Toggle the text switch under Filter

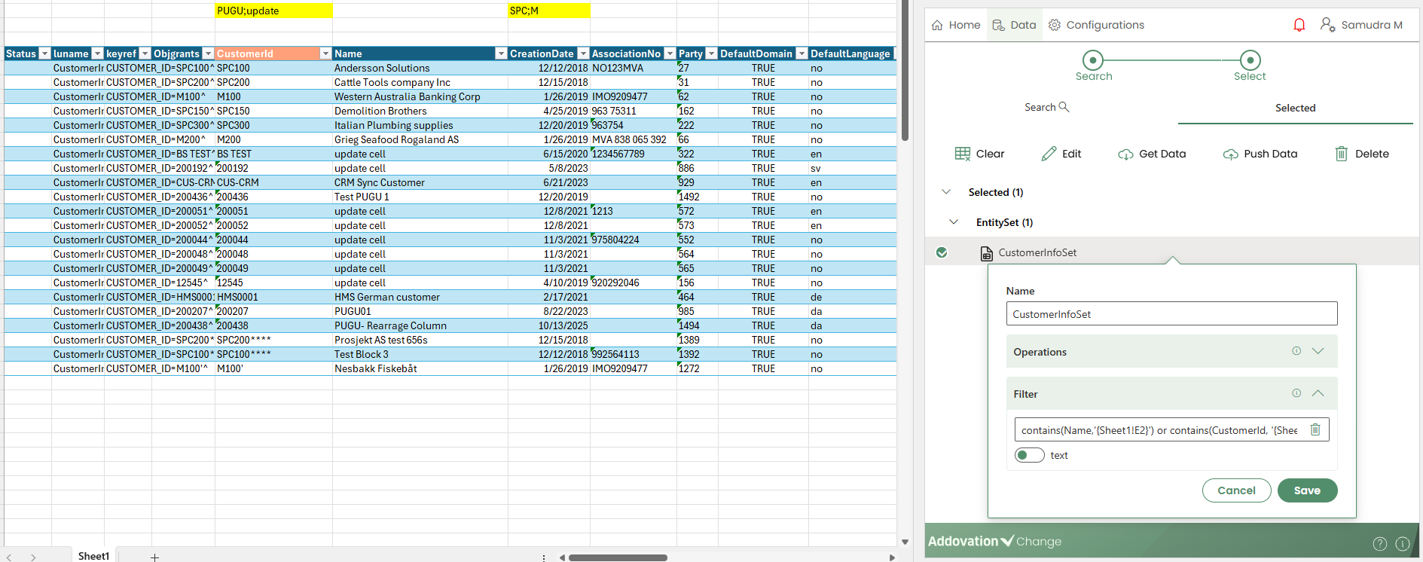(1029, 455)
